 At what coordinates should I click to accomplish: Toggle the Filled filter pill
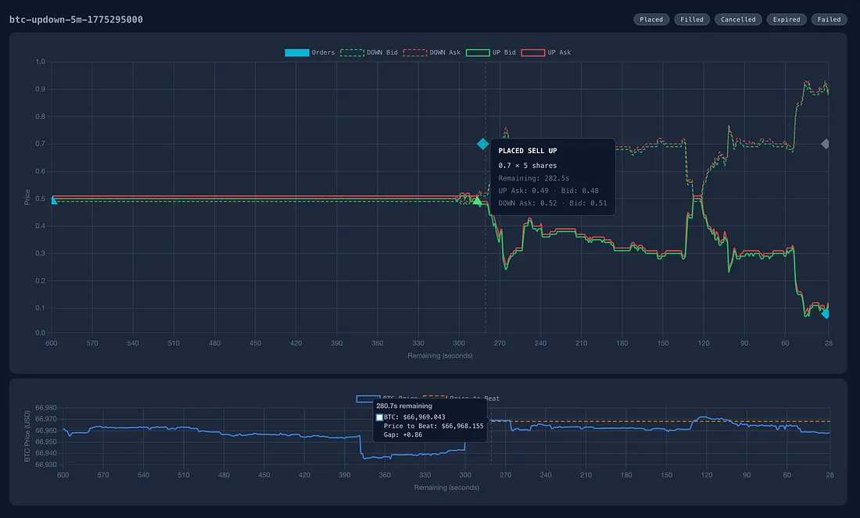[x=692, y=20]
